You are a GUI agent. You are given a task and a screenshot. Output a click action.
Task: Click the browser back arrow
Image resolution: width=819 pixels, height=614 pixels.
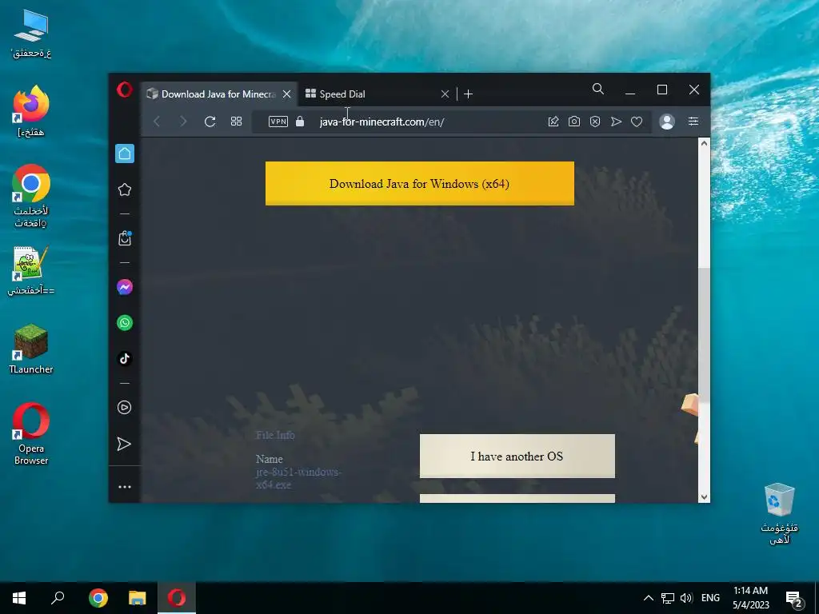(x=157, y=122)
